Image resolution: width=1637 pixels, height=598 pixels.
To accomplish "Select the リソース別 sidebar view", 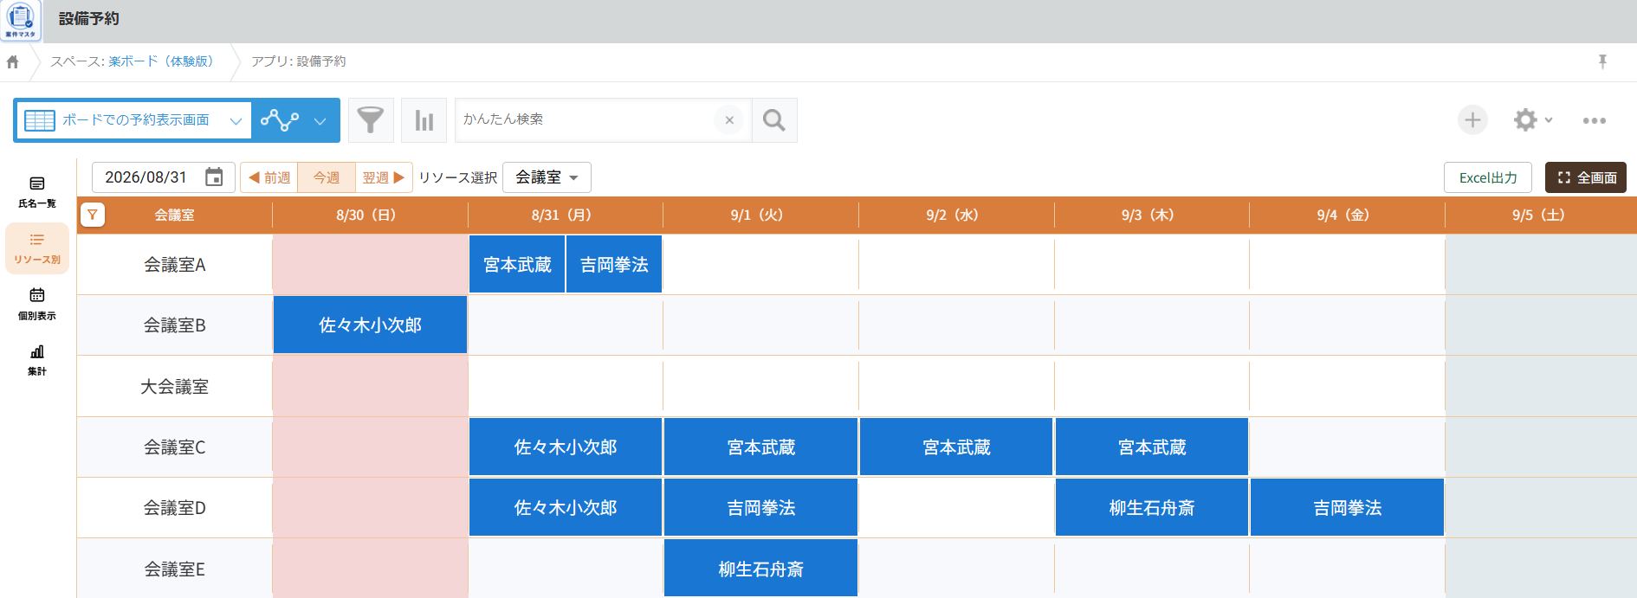I will 37,248.
